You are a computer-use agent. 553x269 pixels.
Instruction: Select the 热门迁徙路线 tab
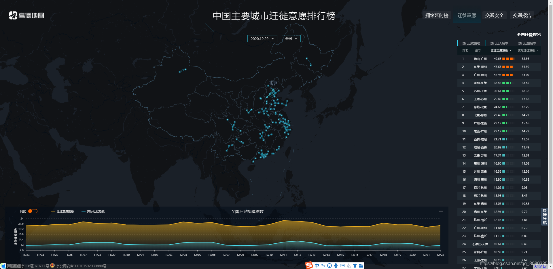click(x=471, y=43)
